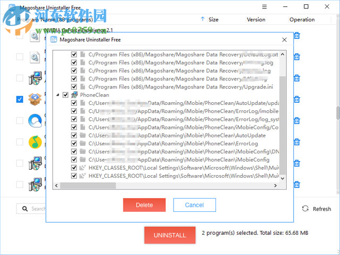340x255 pixels.
Task: Select the iMobieConfig\DN folder path row
Action: pyautogui.click(x=184, y=152)
